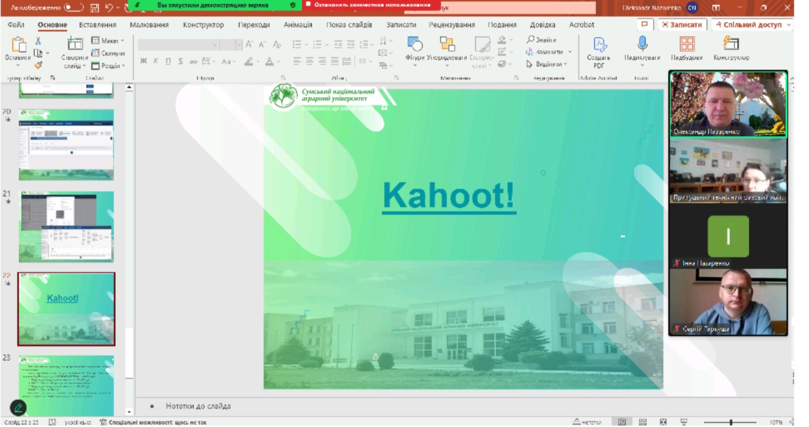Click the Записати record button
This screenshot has width=809, height=427.
click(682, 24)
